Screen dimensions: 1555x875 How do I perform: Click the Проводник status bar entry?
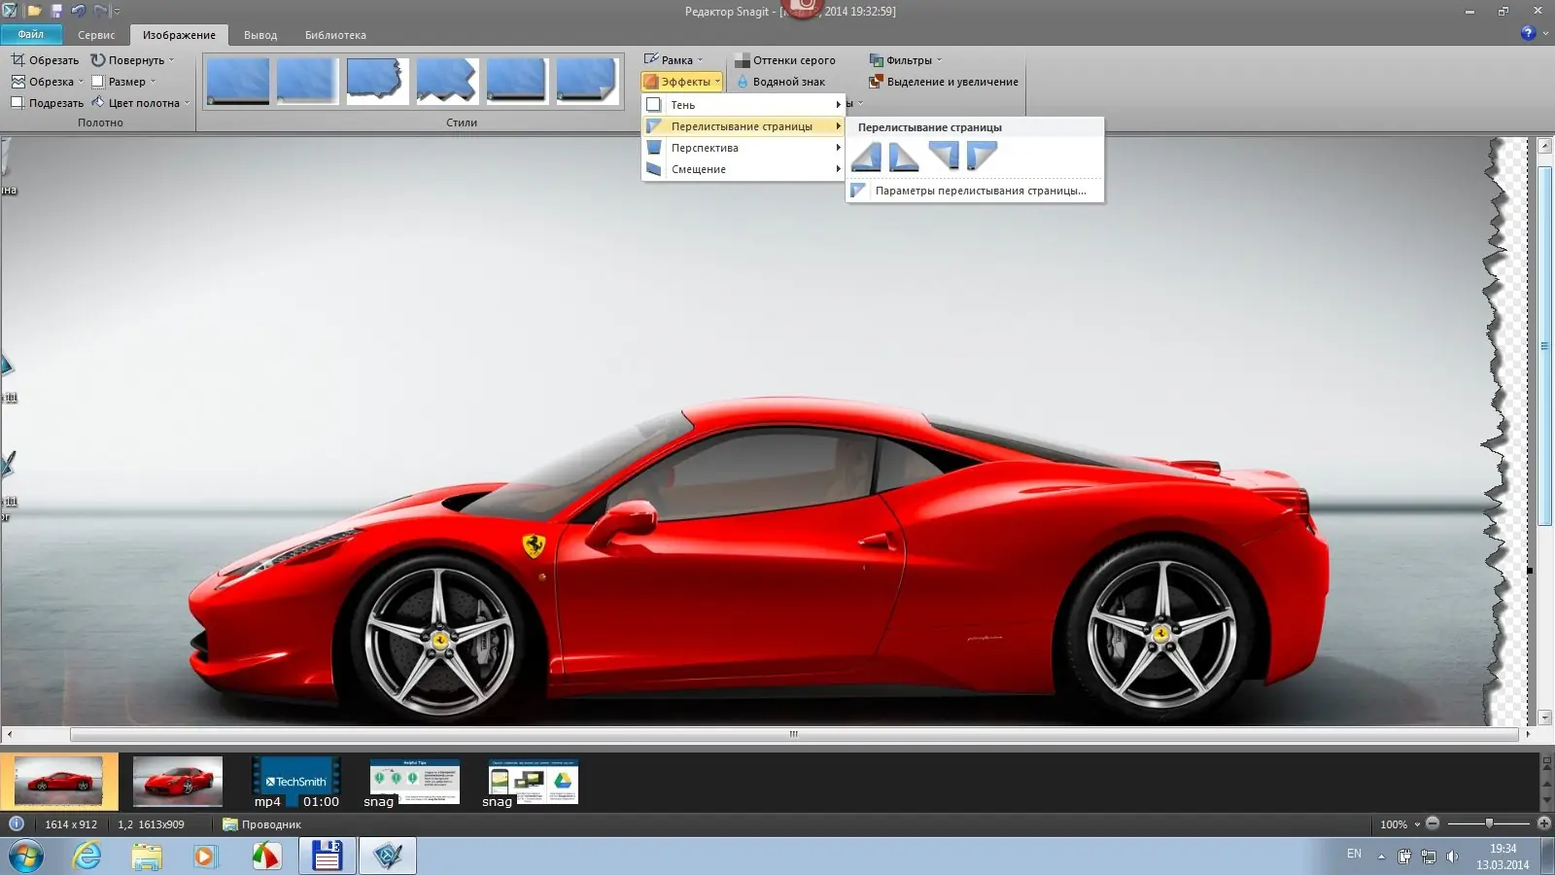[x=262, y=824]
